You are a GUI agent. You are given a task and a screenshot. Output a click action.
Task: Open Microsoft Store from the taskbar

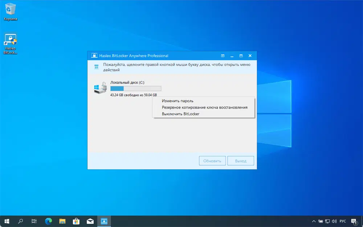coord(76,221)
